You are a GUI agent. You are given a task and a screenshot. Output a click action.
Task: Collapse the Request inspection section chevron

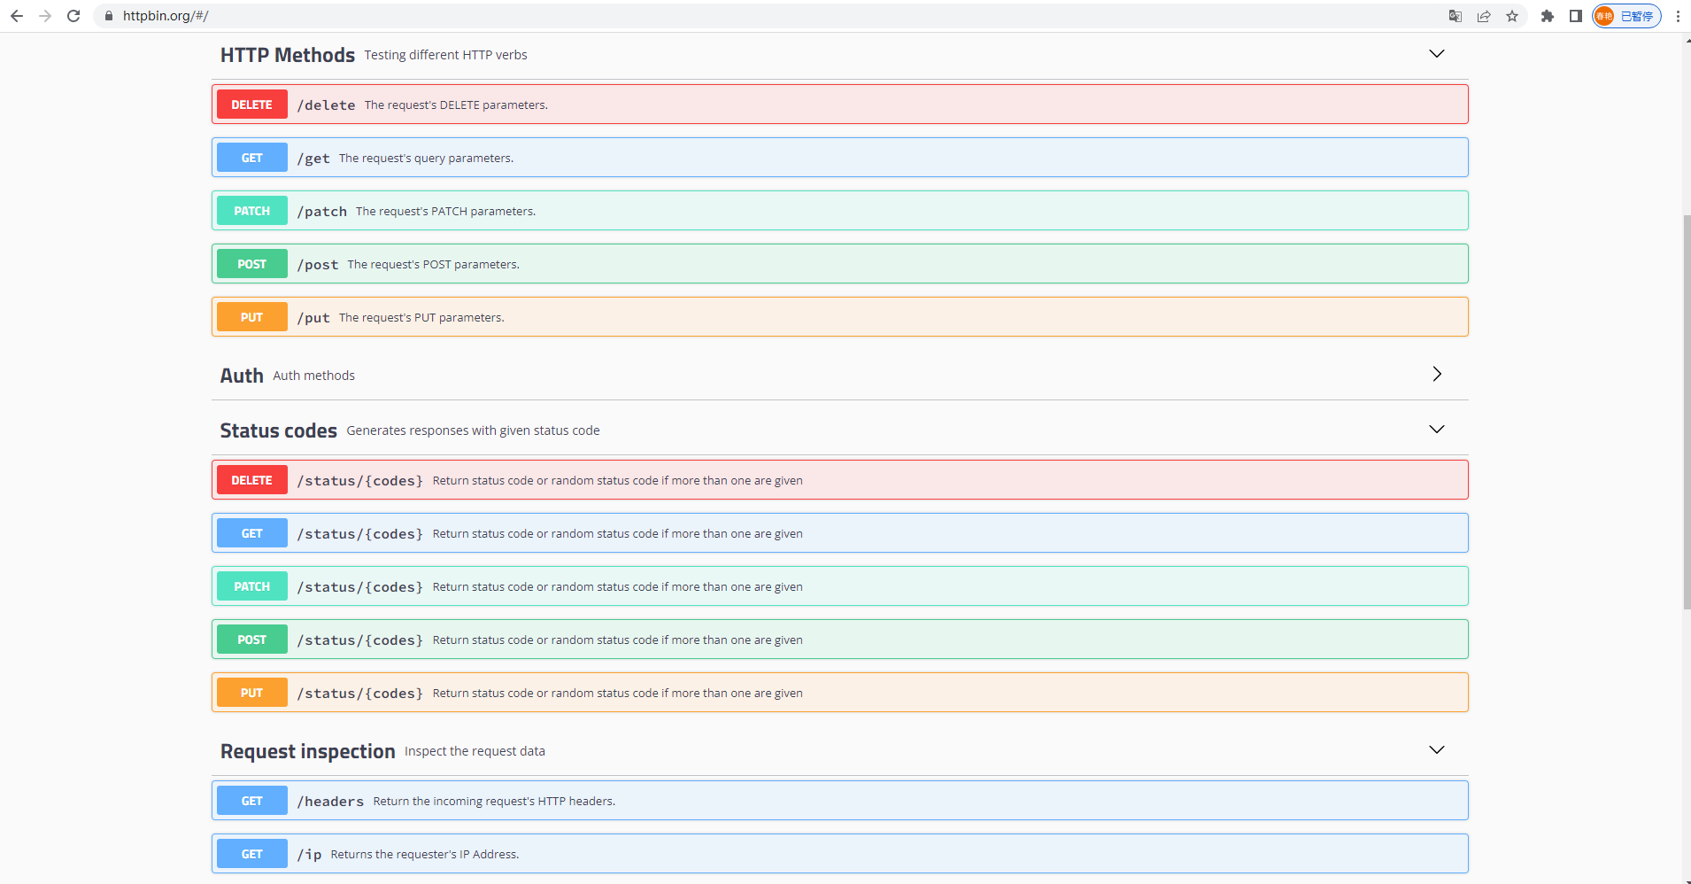pyautogui.click(x=1436, y=750)
